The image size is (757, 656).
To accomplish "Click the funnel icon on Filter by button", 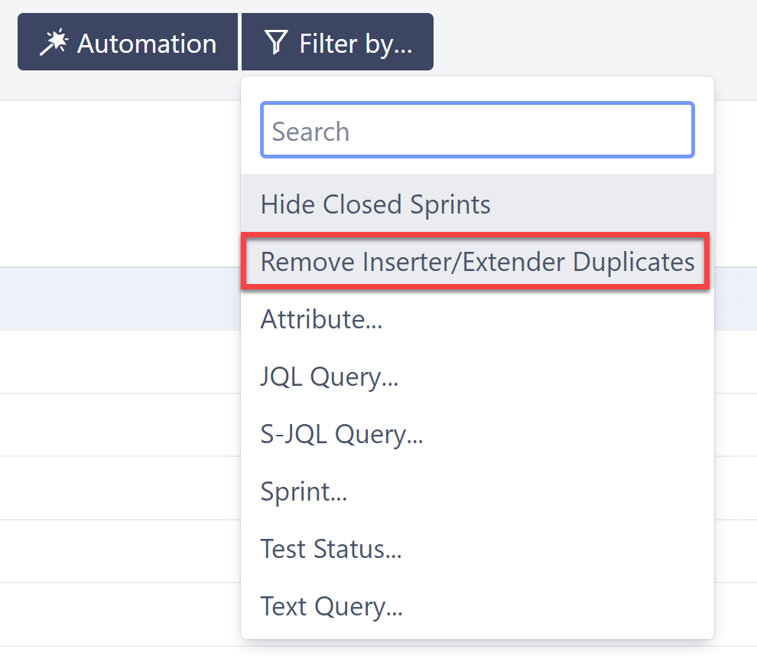I will click(275, 42).
